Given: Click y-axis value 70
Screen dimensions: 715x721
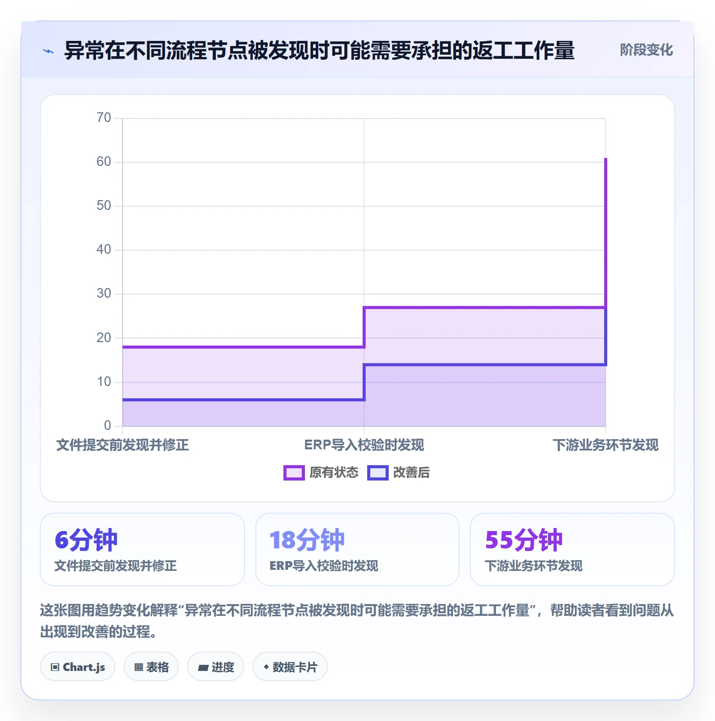Looking at the screenshot, I should tap(104, 117).
